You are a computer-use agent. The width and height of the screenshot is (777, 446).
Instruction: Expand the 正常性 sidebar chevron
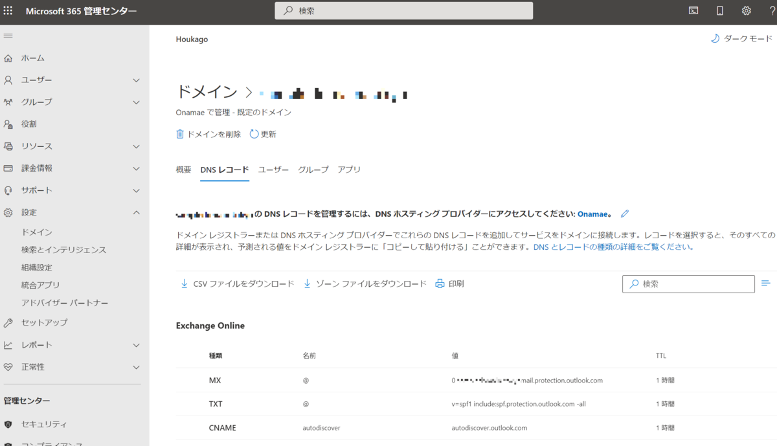click(136, 367)
